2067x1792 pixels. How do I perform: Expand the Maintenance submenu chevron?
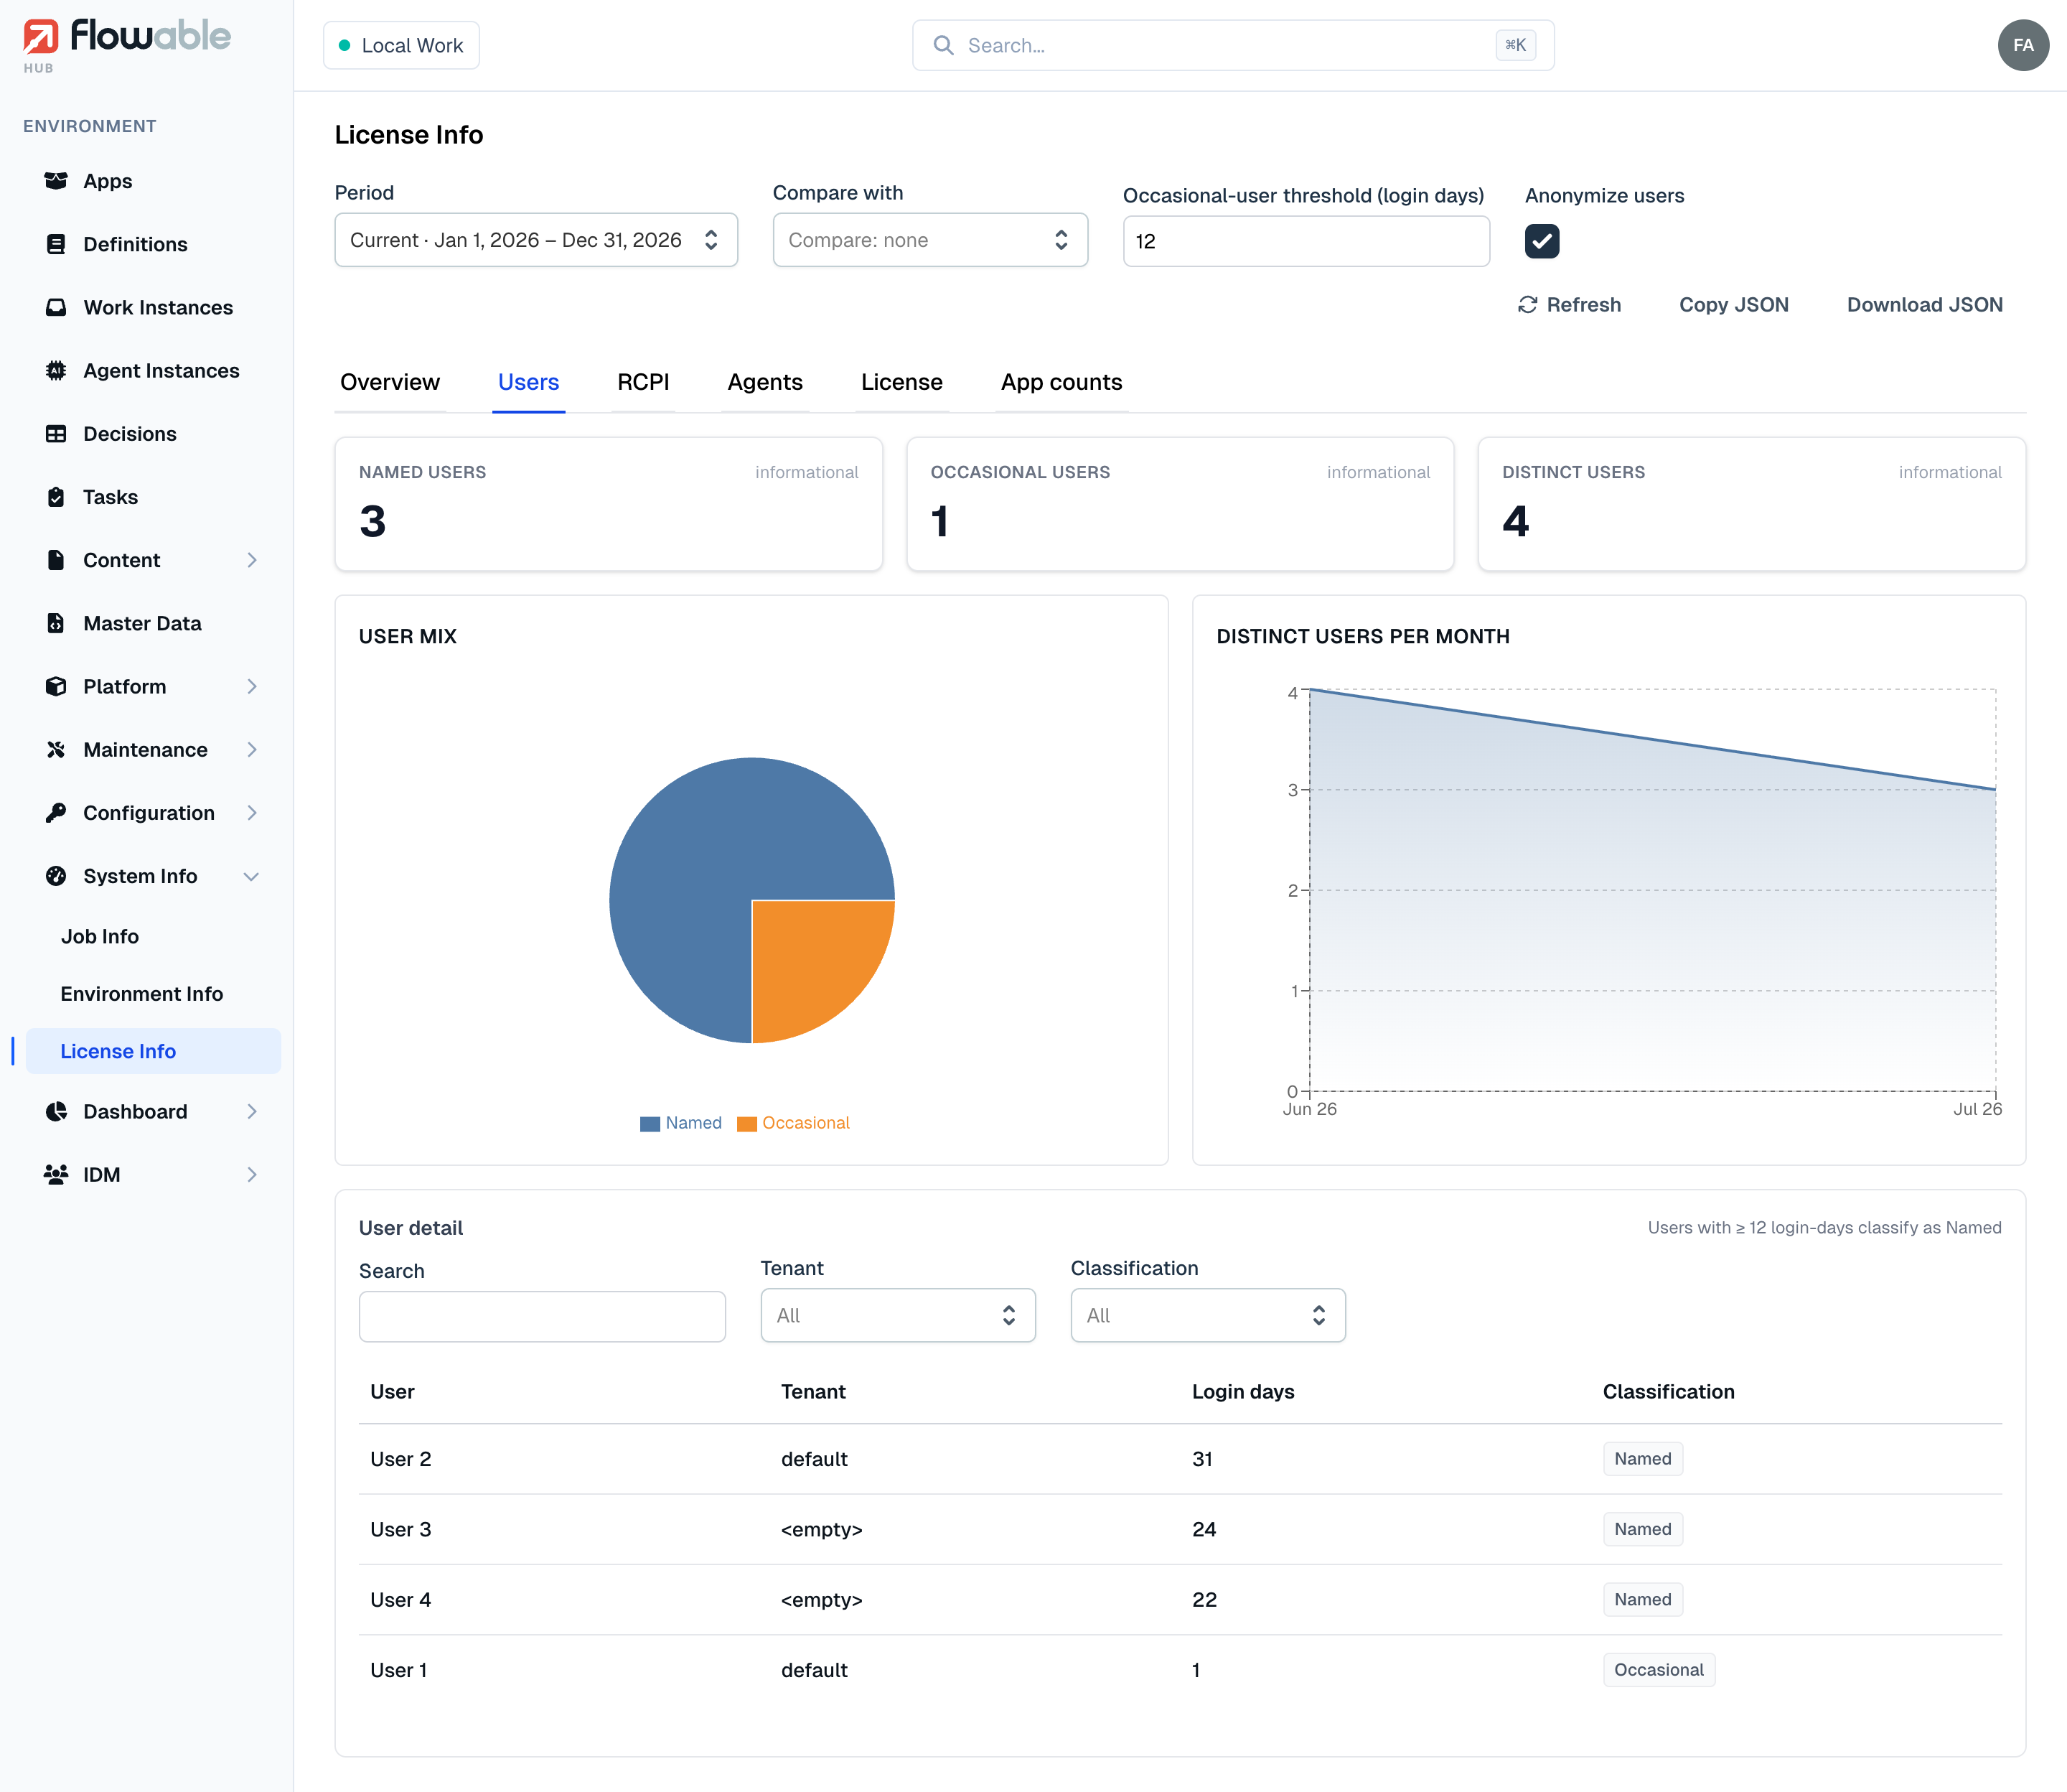click(252, 750)
